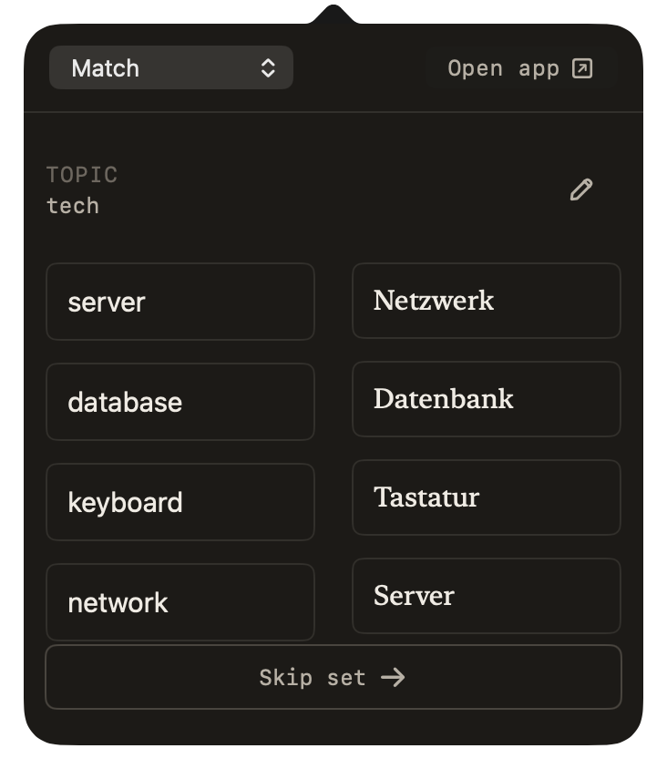
Task: Choose the "network" word card
Action: tap(180, 601)
